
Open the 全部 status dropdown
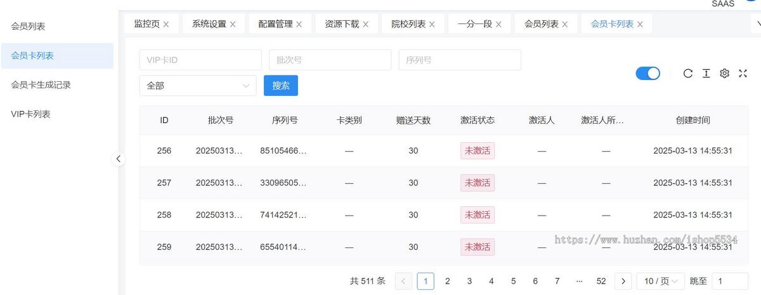[198, 86]
